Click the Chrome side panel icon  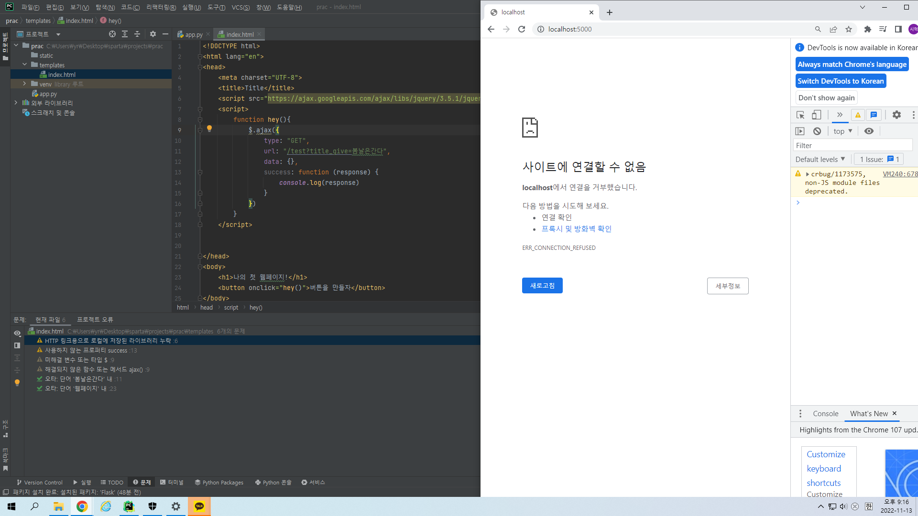tap(898, 29)
